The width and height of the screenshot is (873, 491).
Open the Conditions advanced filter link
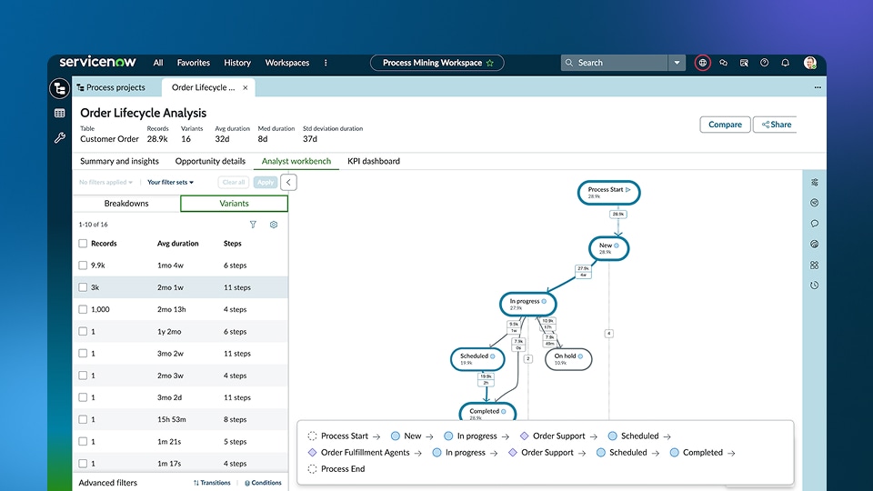(x=263, y=483)
